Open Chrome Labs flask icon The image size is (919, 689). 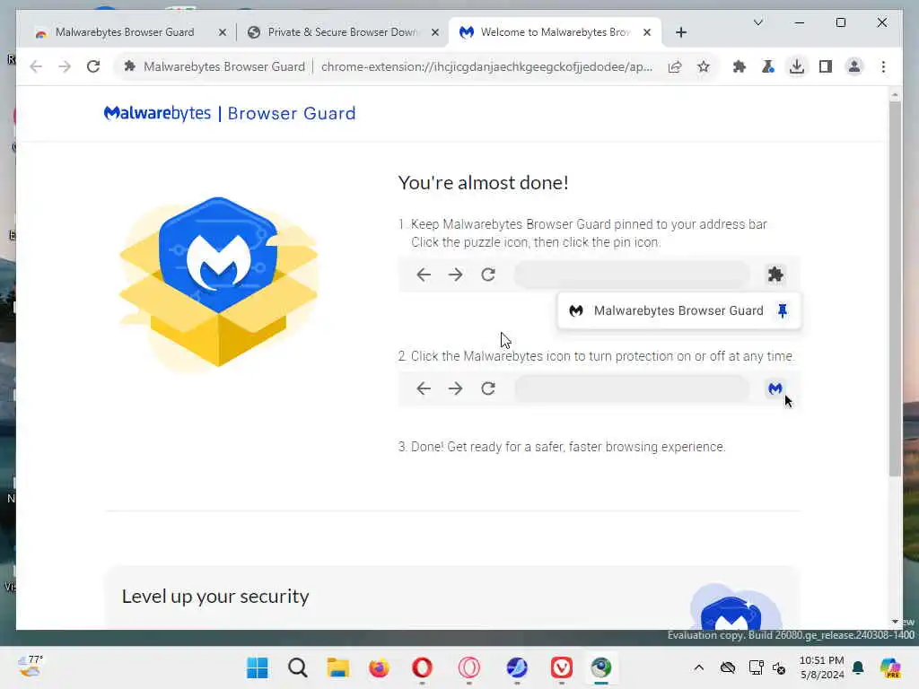point(768,66)
